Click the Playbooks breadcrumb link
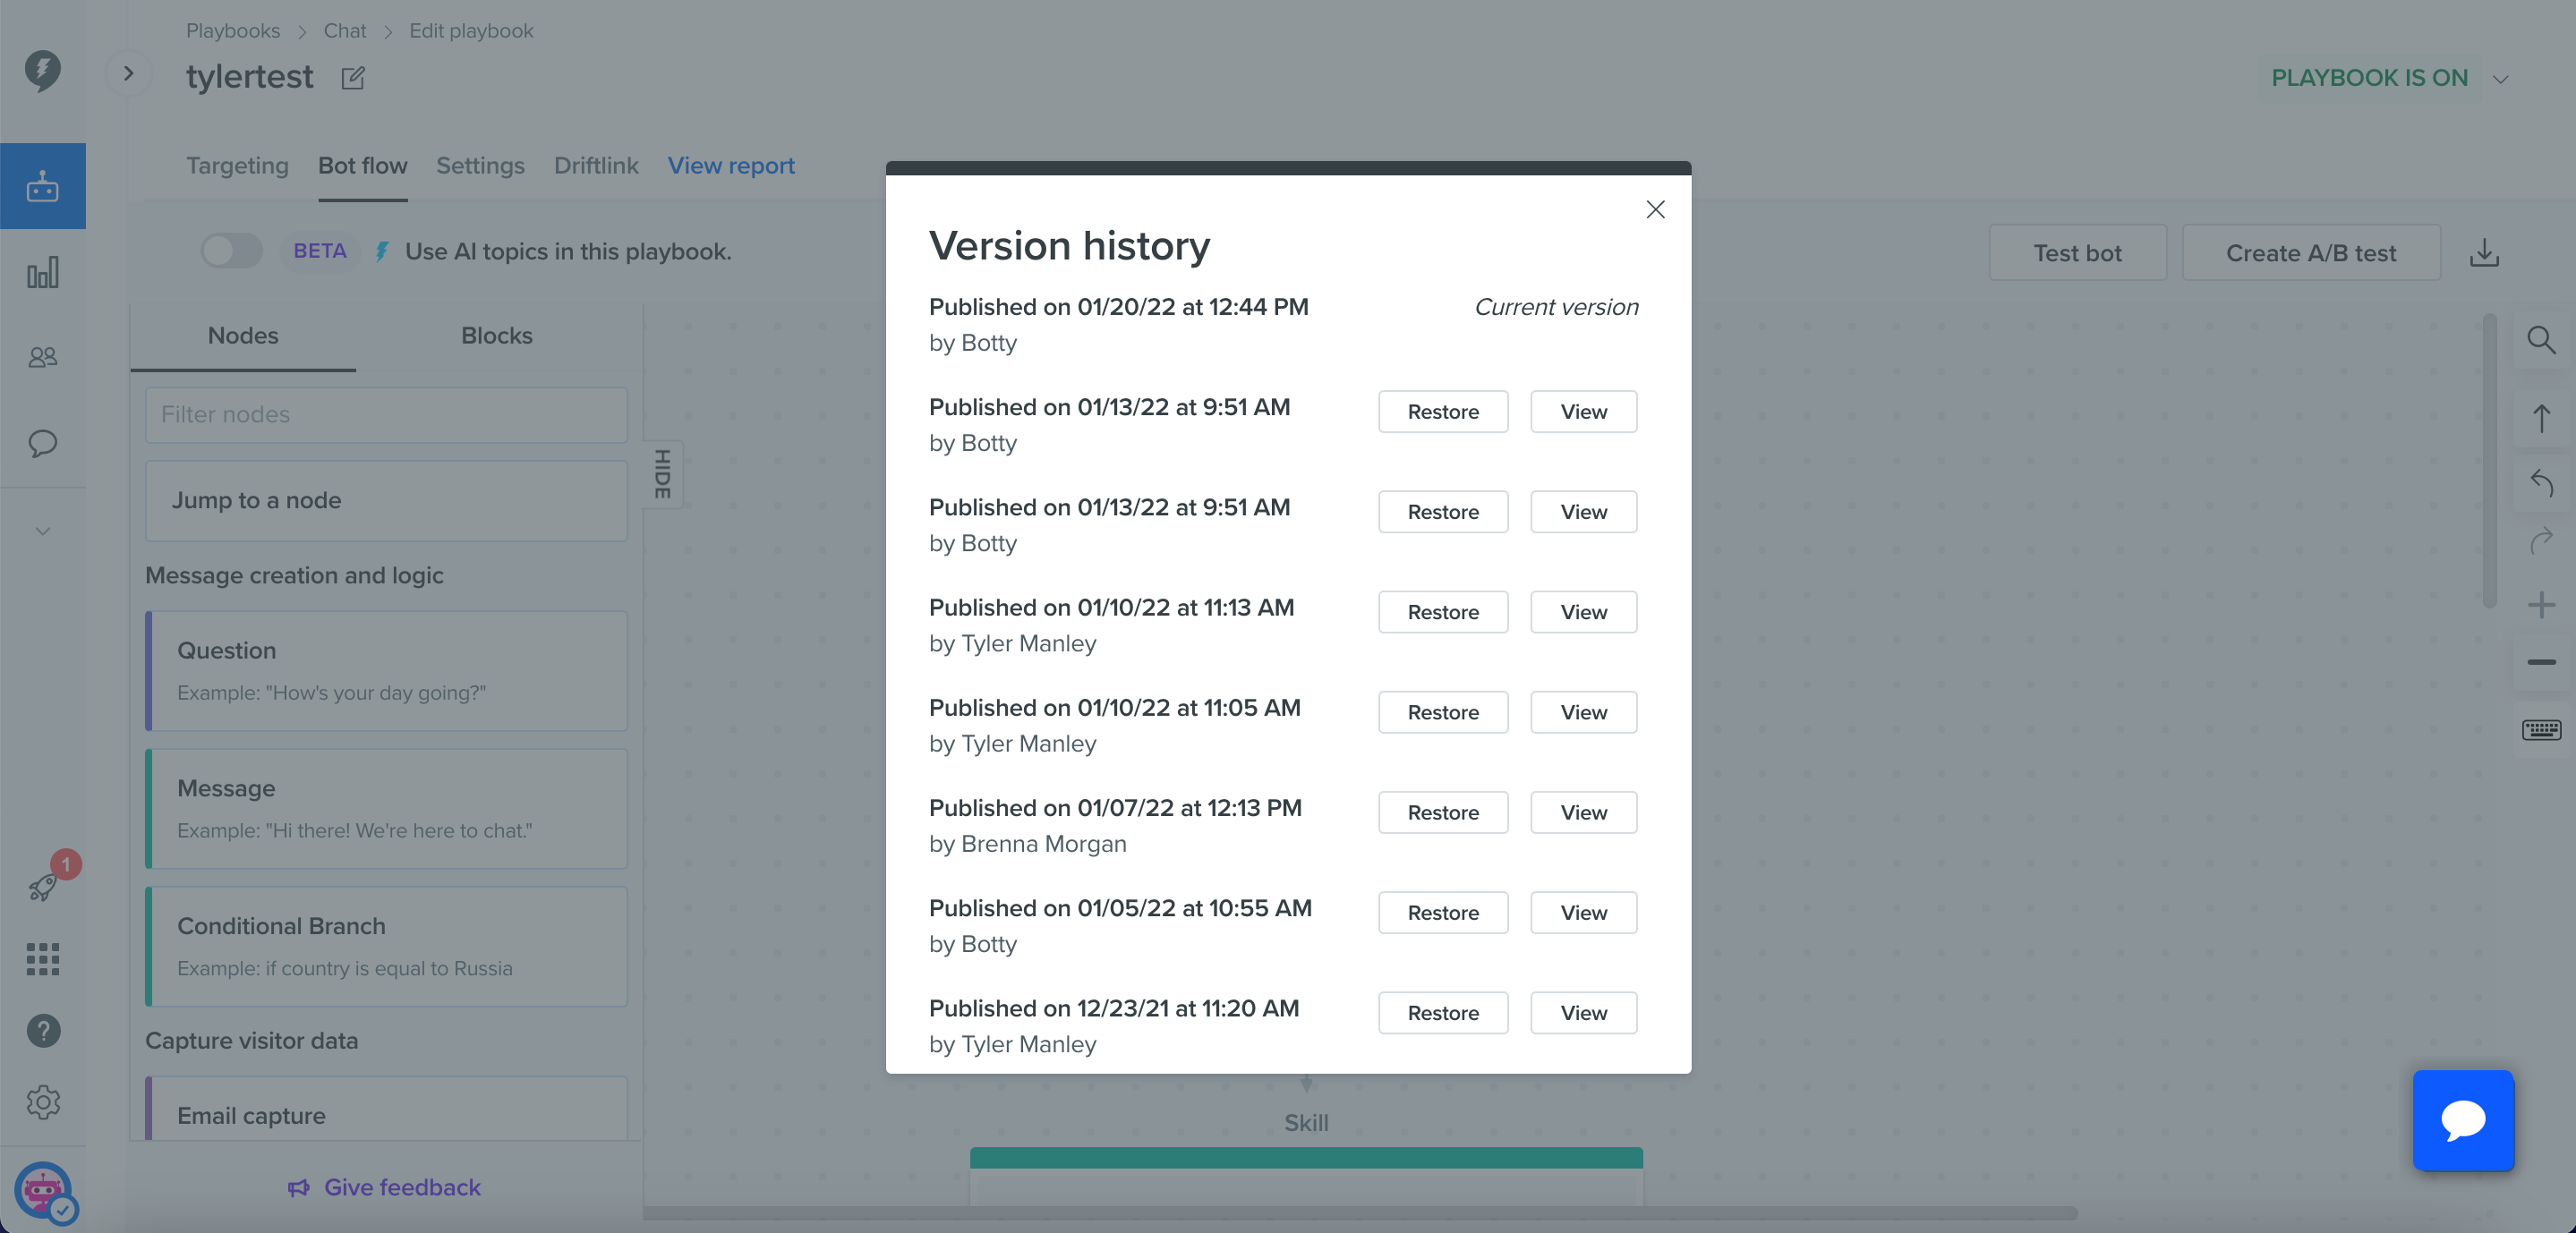 (x=233, y=31)
